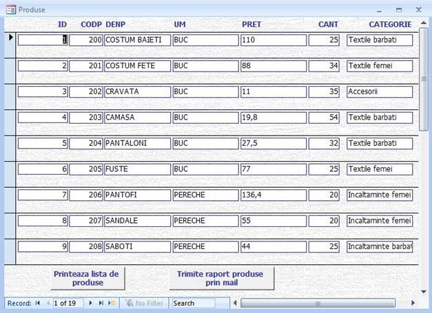Click DENP field COSTUM BAIETI
432x313 pixels.
(138, 40)
